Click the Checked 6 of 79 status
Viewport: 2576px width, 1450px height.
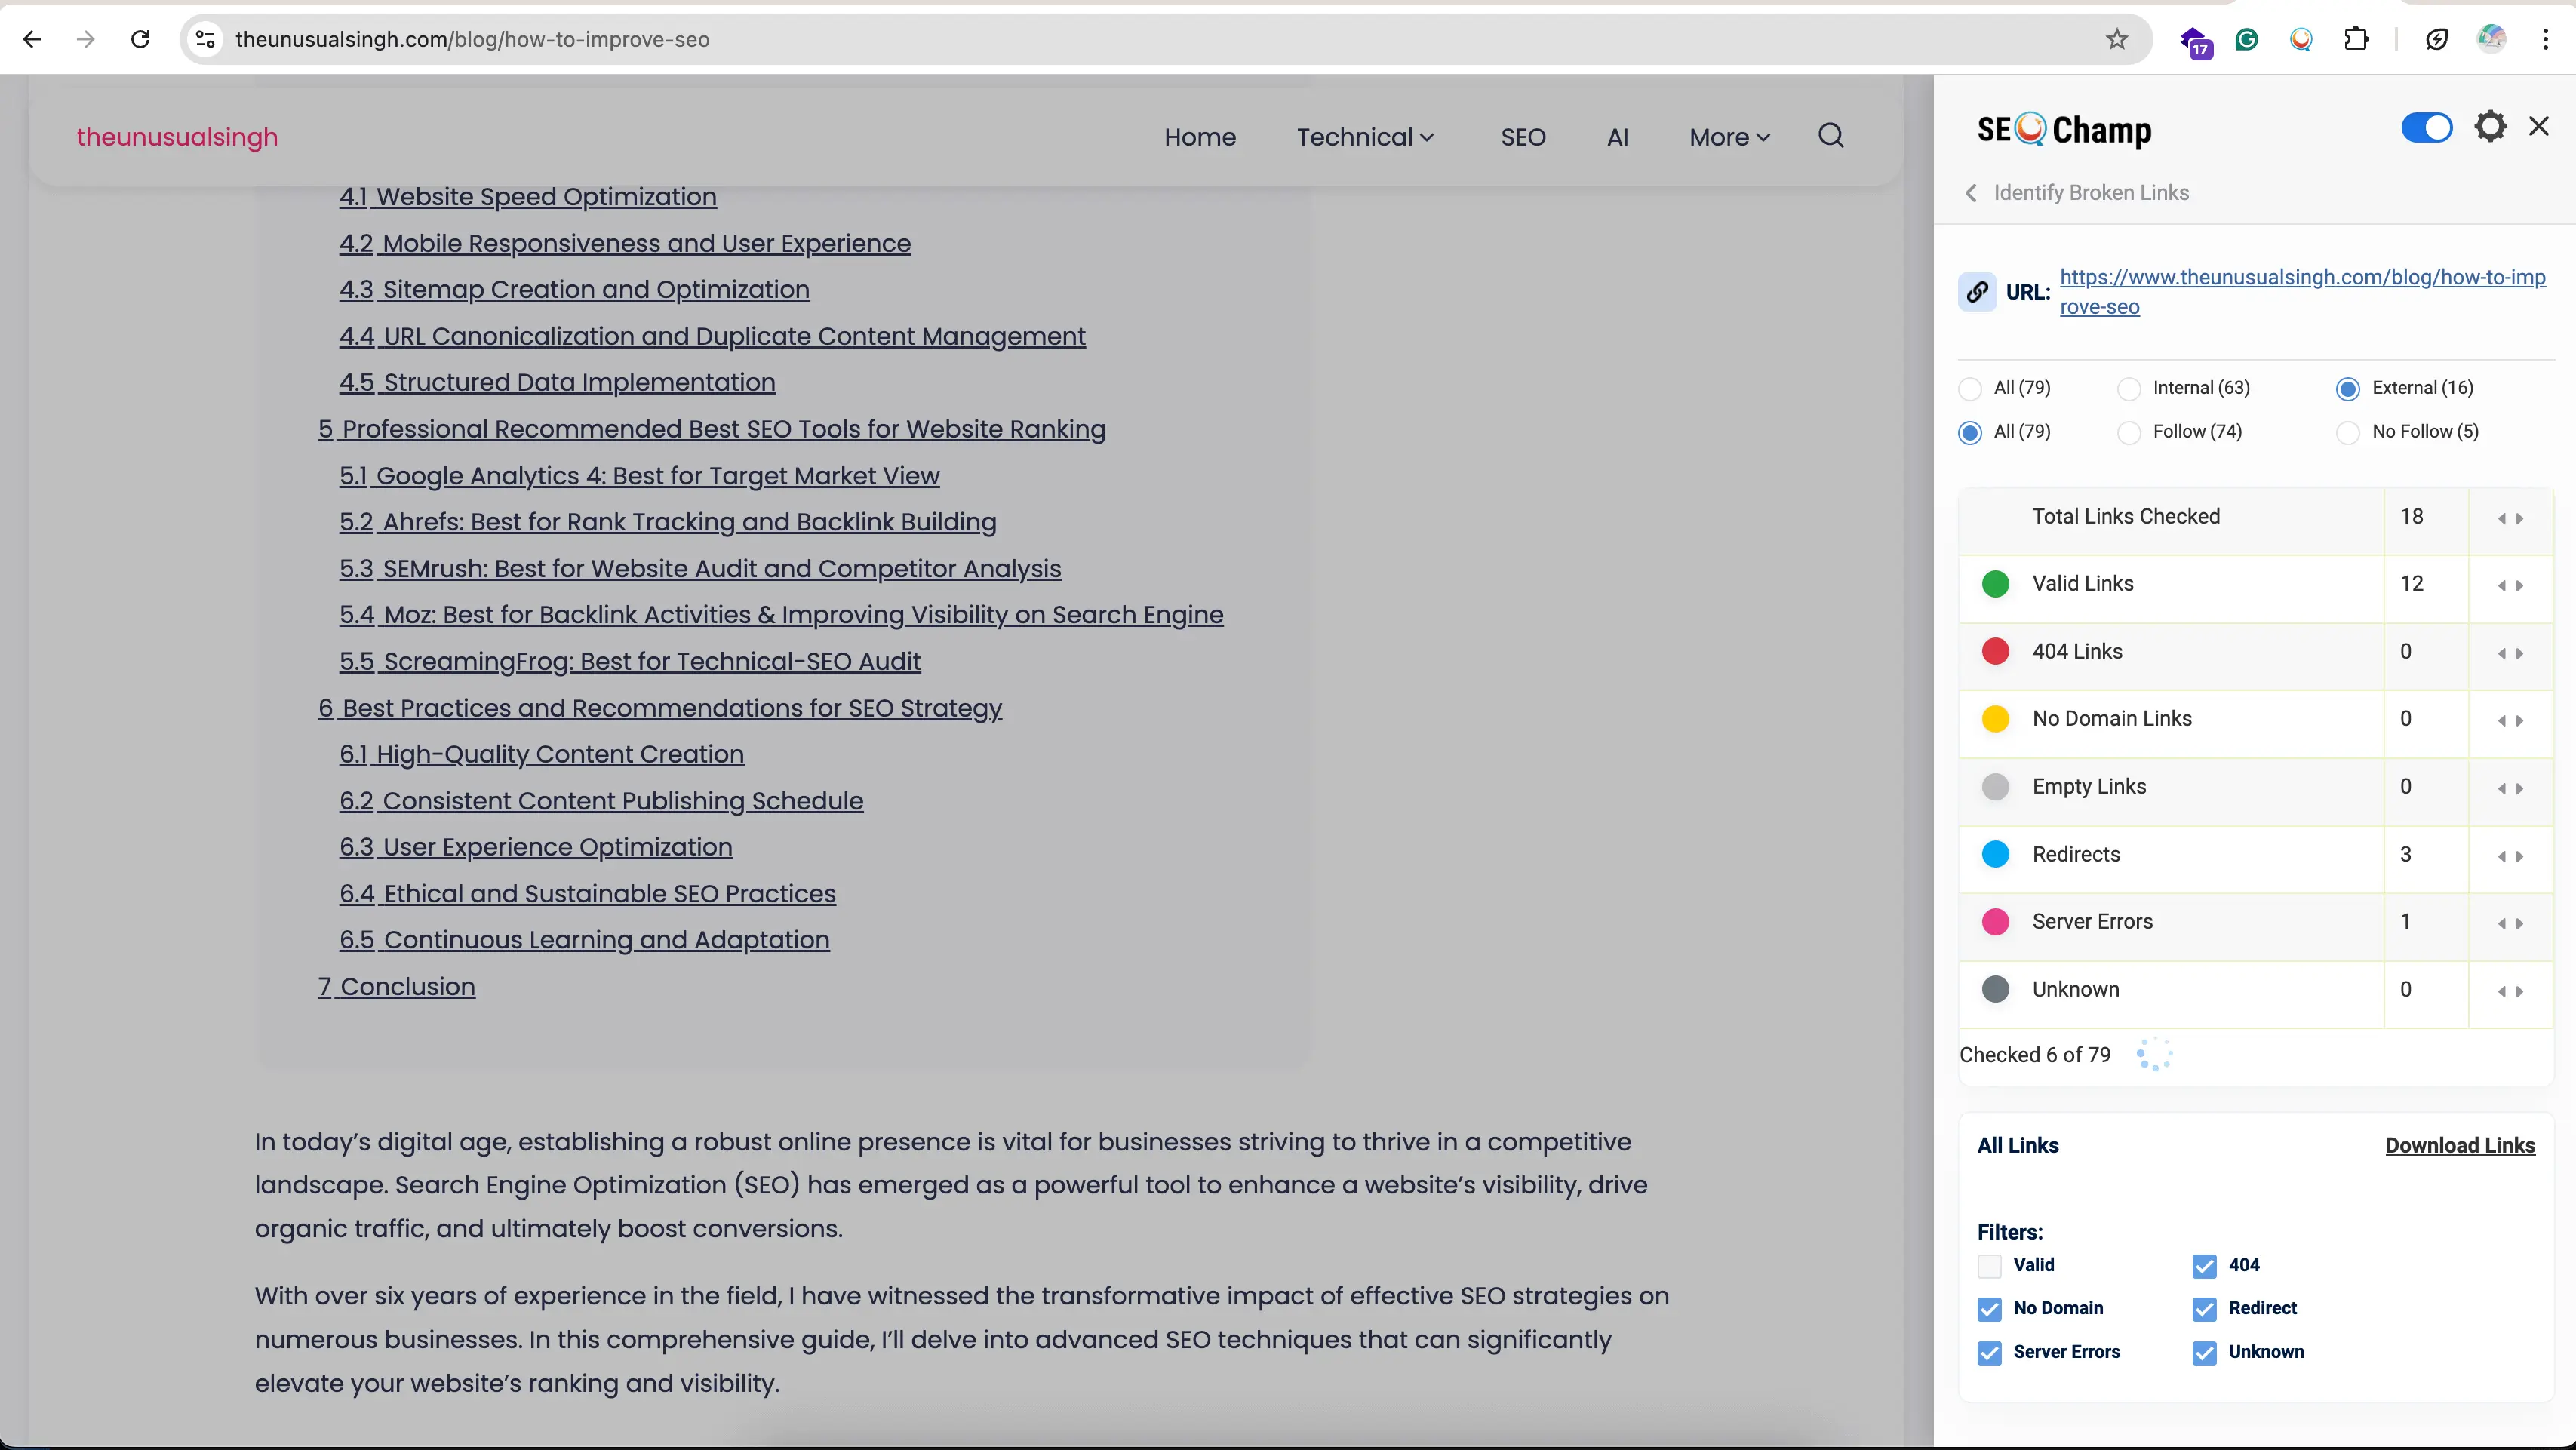pyautogui.click(x=2034, y=1055)
